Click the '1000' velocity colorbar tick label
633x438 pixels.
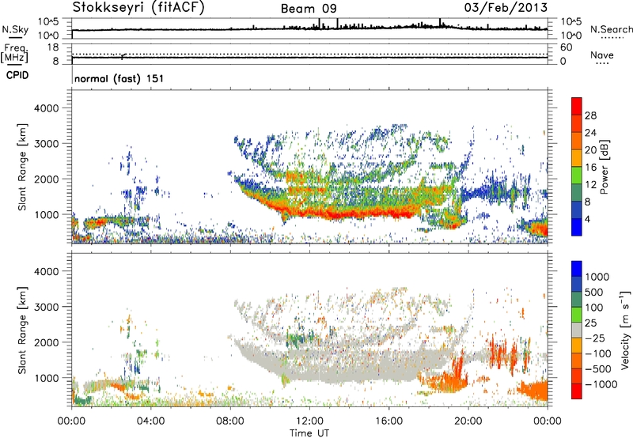tap(597, 277)
